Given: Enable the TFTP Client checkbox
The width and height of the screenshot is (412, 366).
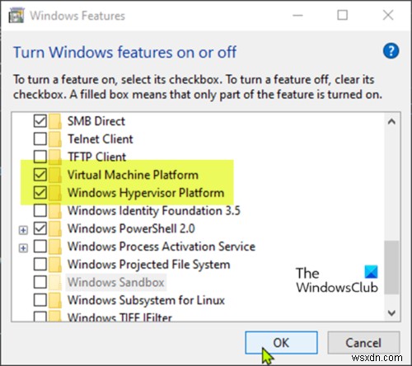Looking at the screenshot, I should (40, 157).
